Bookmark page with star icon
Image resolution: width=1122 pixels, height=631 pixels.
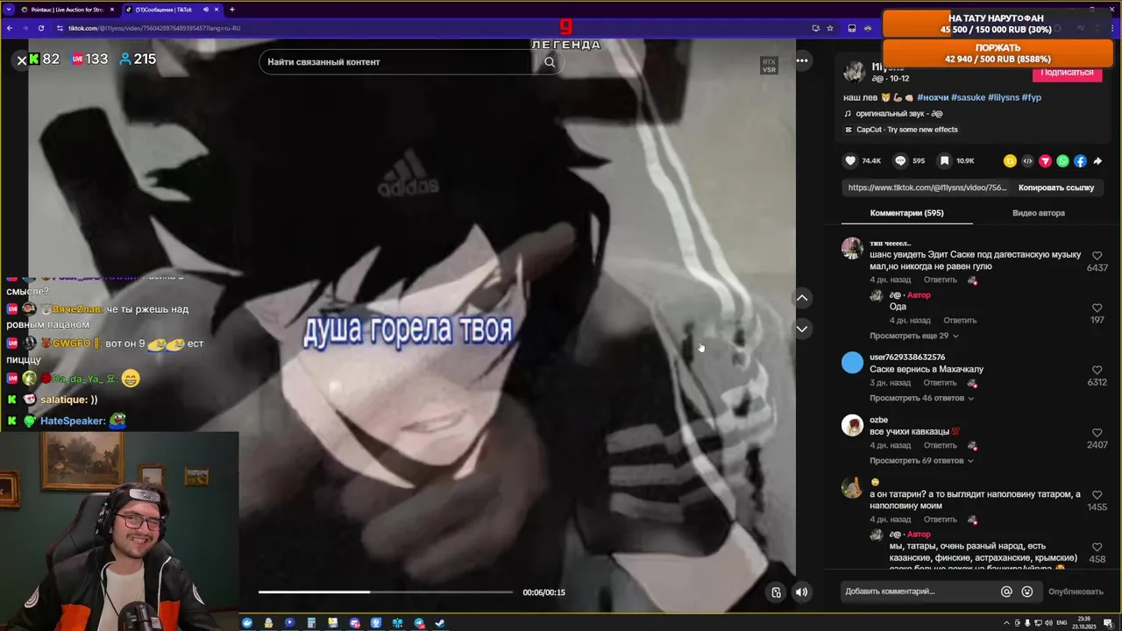point(829,28)
